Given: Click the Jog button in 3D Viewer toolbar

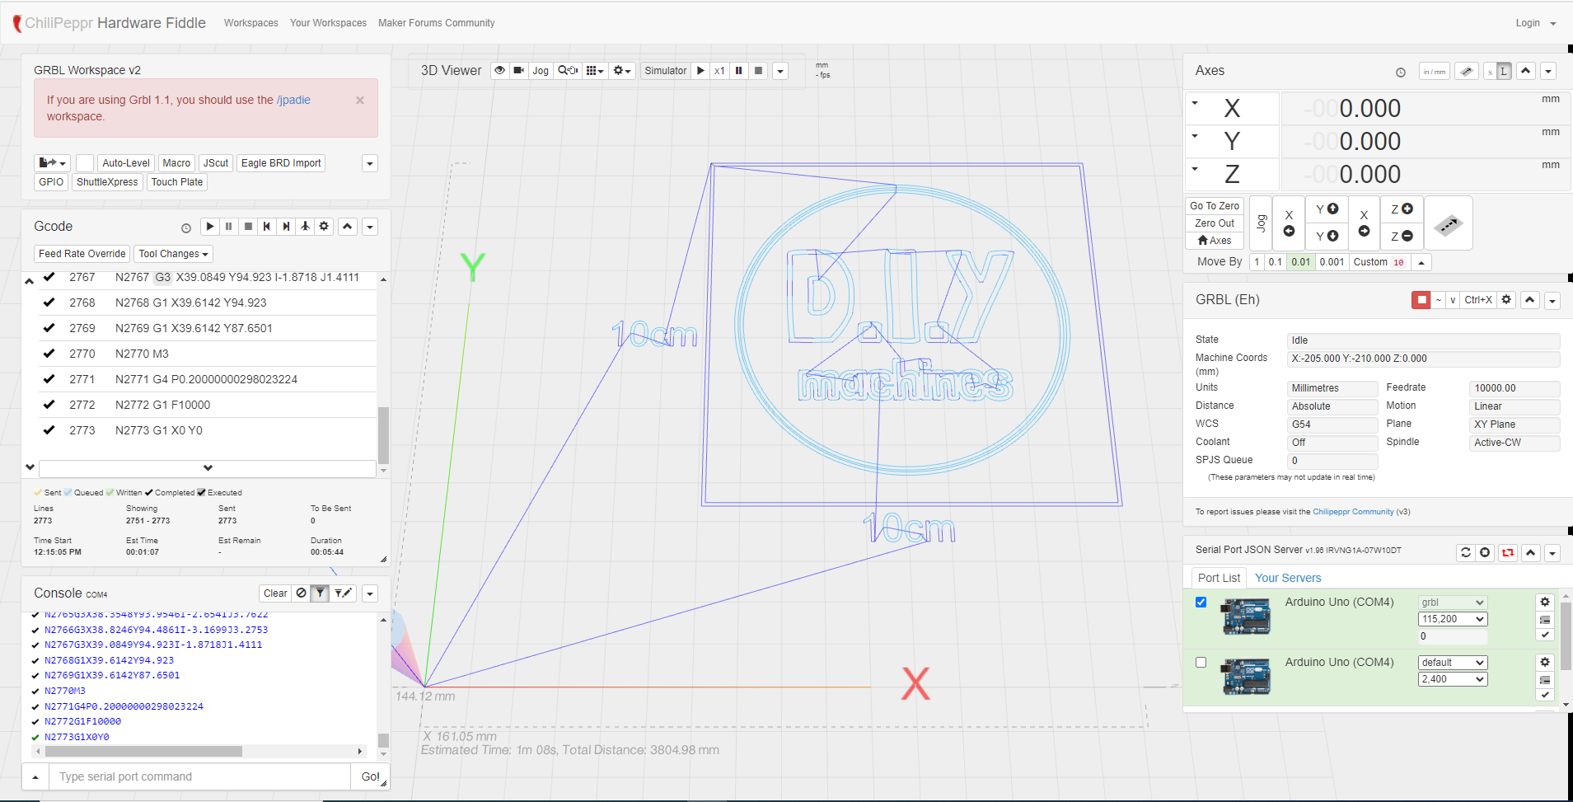Looking at the screenshot, I should pos(541,71).
